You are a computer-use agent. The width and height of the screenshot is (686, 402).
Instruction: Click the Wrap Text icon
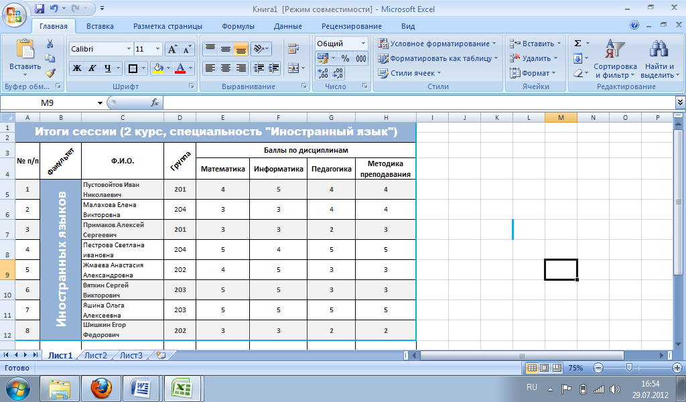(x=293, y=48)
